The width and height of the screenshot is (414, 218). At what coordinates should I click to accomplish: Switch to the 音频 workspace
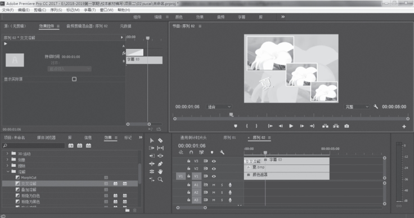220,17
